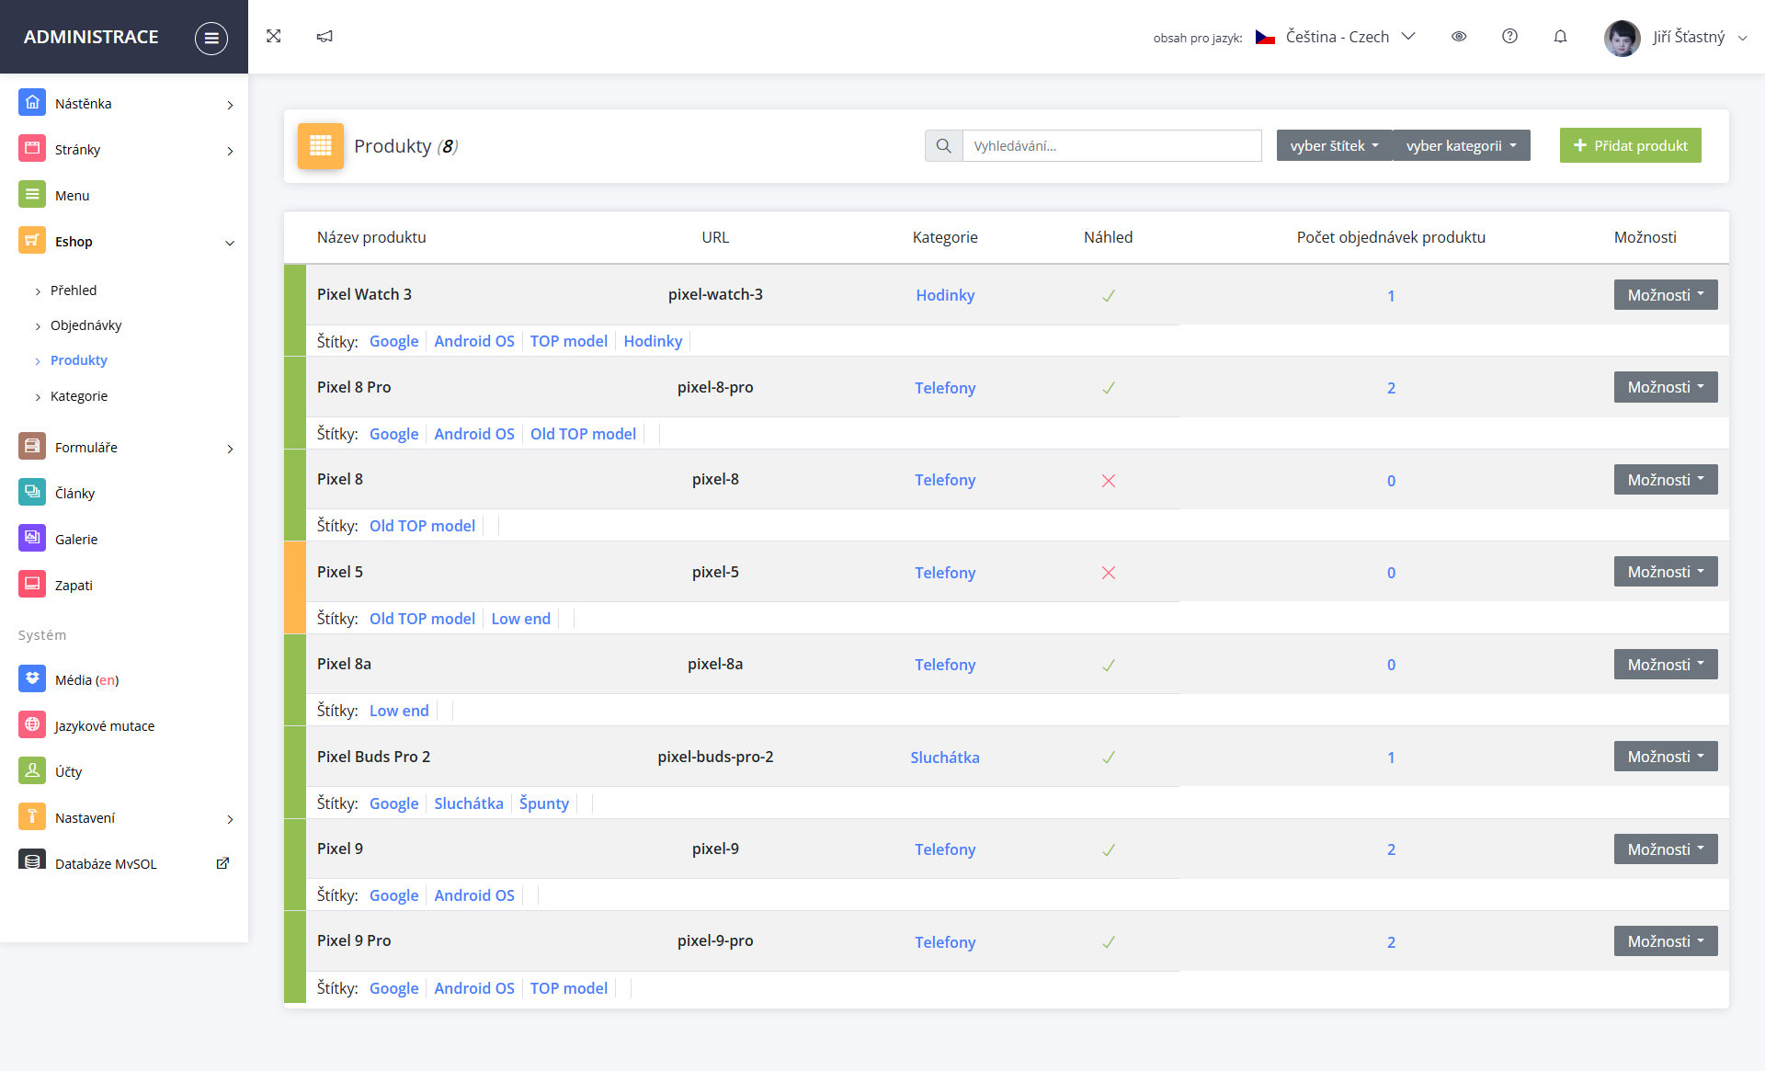Open Hodinky category link for Pixel Watch 3
1765x1071 pixels.
[945, 295]
